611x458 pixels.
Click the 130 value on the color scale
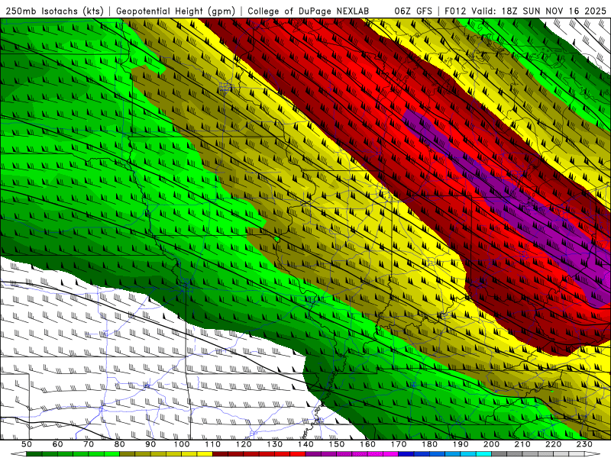tap(274, 444)
